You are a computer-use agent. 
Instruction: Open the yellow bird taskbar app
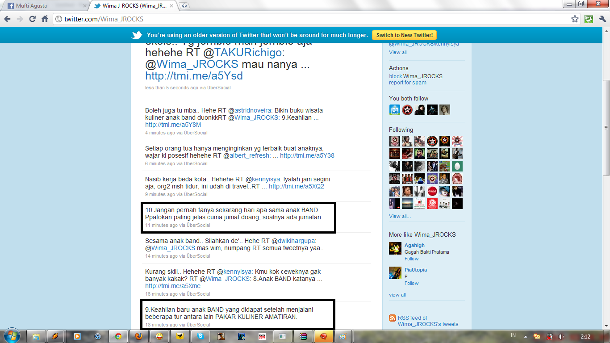pyautogui.click(x=180, y=336)
